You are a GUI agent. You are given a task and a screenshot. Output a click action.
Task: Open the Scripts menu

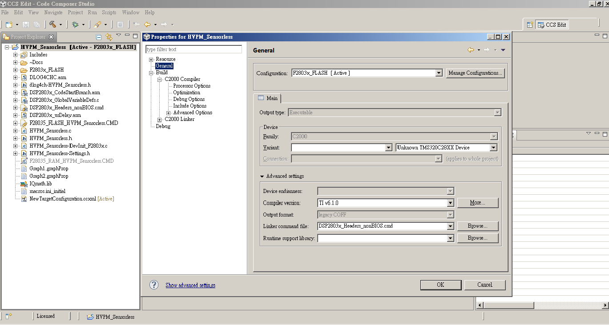tap(109, 12)
